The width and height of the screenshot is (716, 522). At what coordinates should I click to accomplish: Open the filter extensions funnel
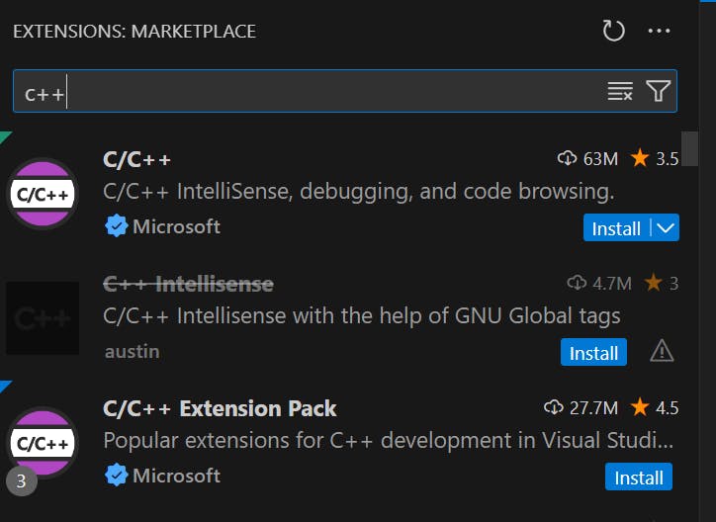point(658,91)
